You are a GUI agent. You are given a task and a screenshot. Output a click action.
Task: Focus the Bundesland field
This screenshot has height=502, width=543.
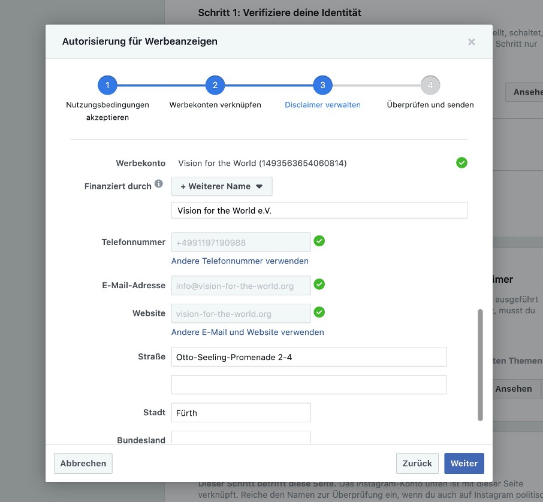(241, 437)
